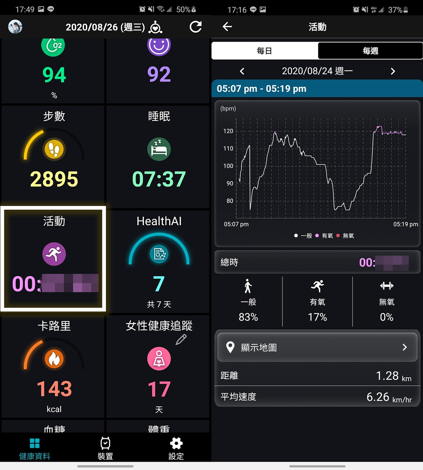Tap the dumbbell 無氧 icon
Image resolution: width=423 pixels, height=470 pixels.
pos(386,286)
